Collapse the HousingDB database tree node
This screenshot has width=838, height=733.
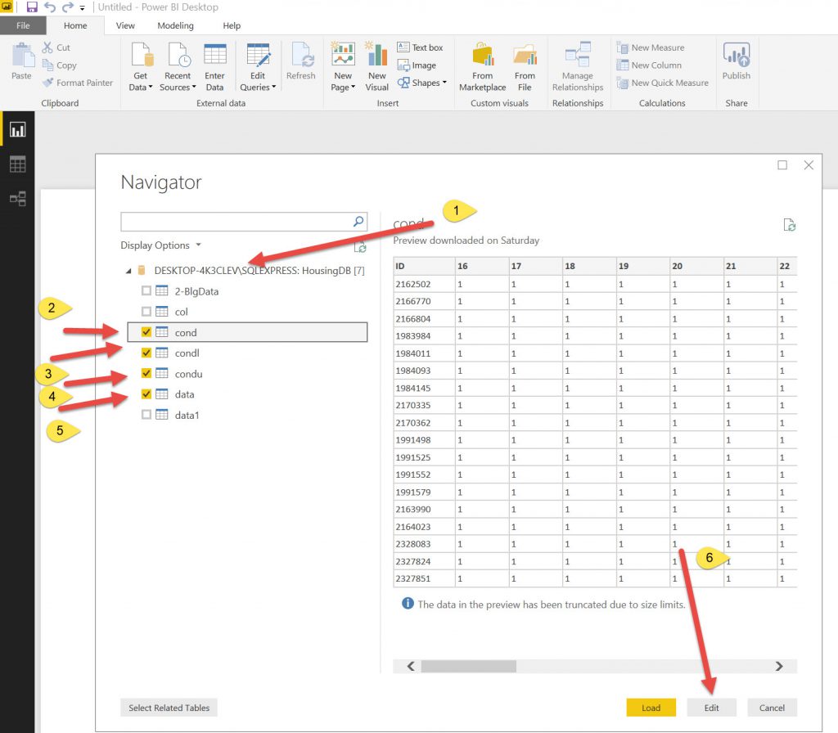pos(127,271)
